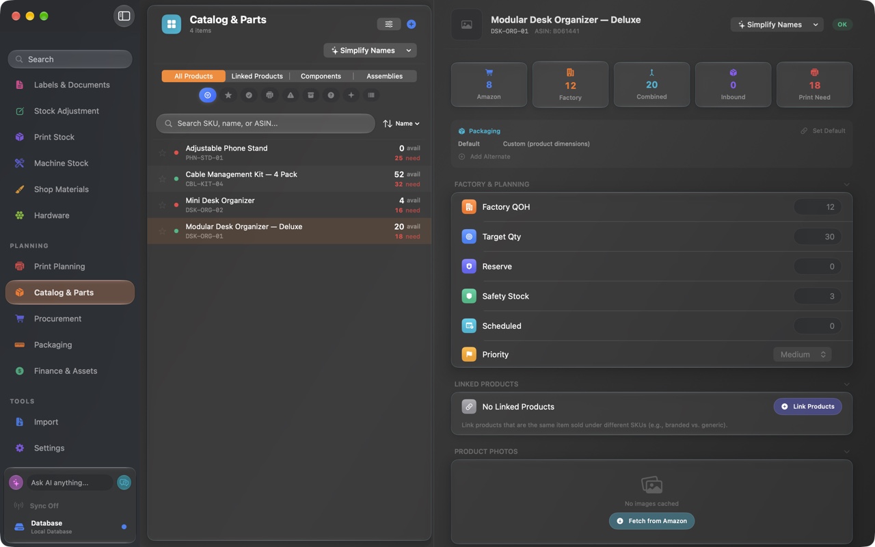
Task: Select the archive box filter icon
Action: (310, 95)
